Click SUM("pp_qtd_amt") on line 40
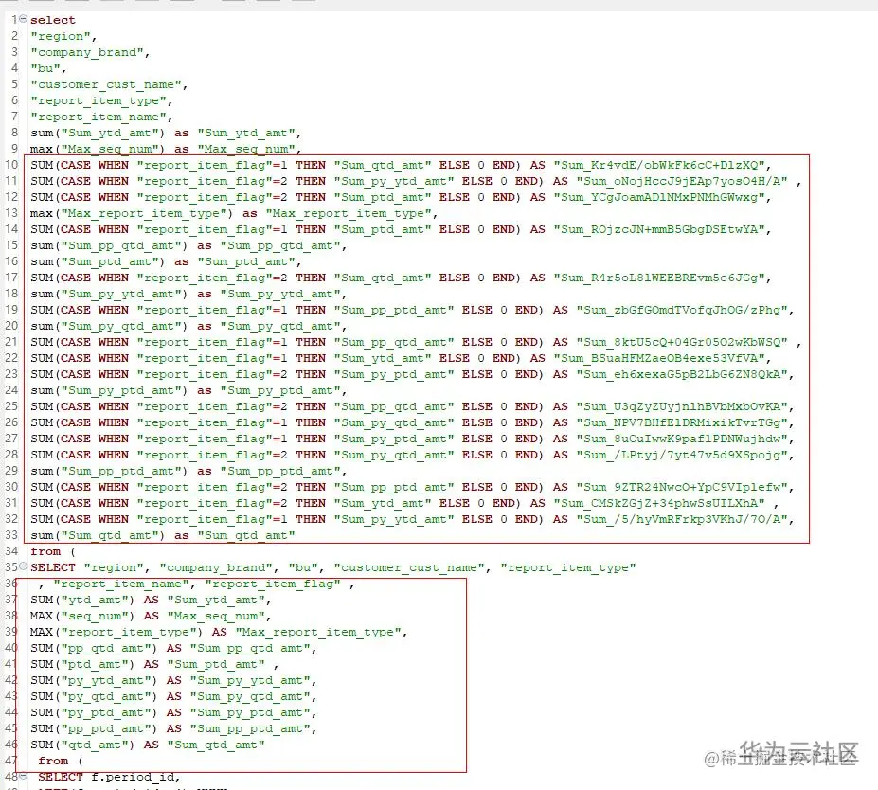The width and height of the screenshot is (878, 790). [x=94, y=648]
